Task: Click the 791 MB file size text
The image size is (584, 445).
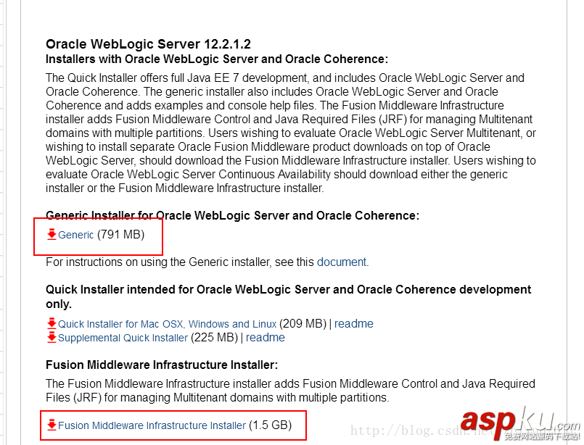Action: [x=120, y=234]
